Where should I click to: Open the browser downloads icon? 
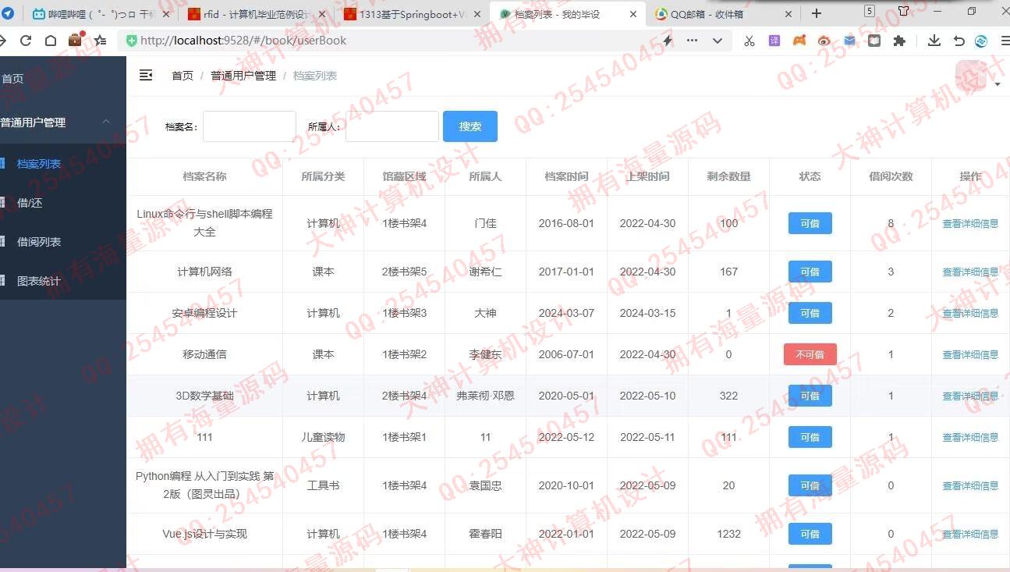pos(934,41)
